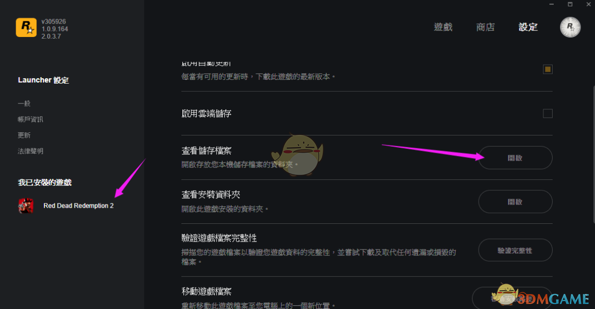The image size is (595, 309).
Task: Minimize the launcher window
Action: coord(552,4)
